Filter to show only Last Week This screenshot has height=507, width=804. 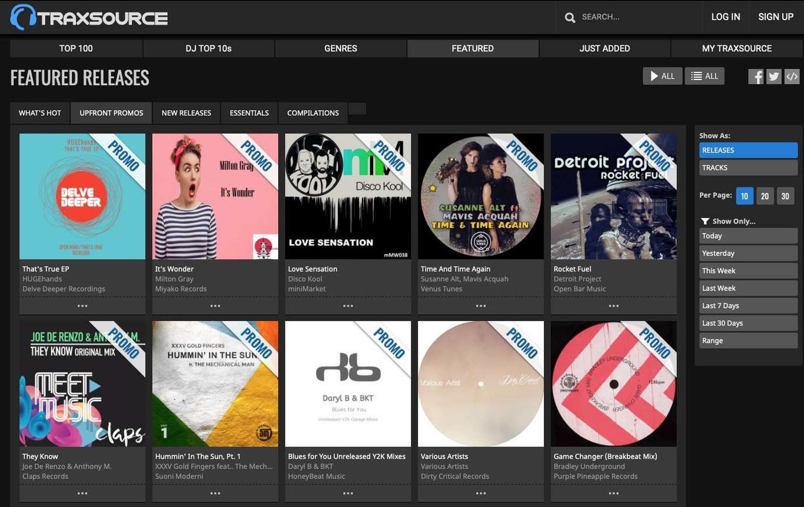tap(748, 288)
